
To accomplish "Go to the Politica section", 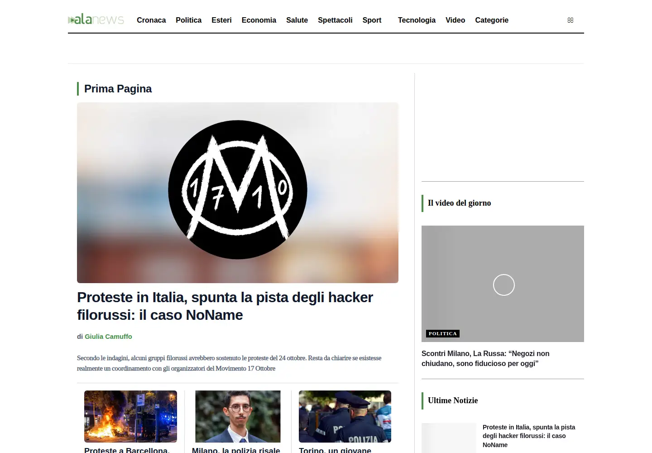I will point(188,20).
